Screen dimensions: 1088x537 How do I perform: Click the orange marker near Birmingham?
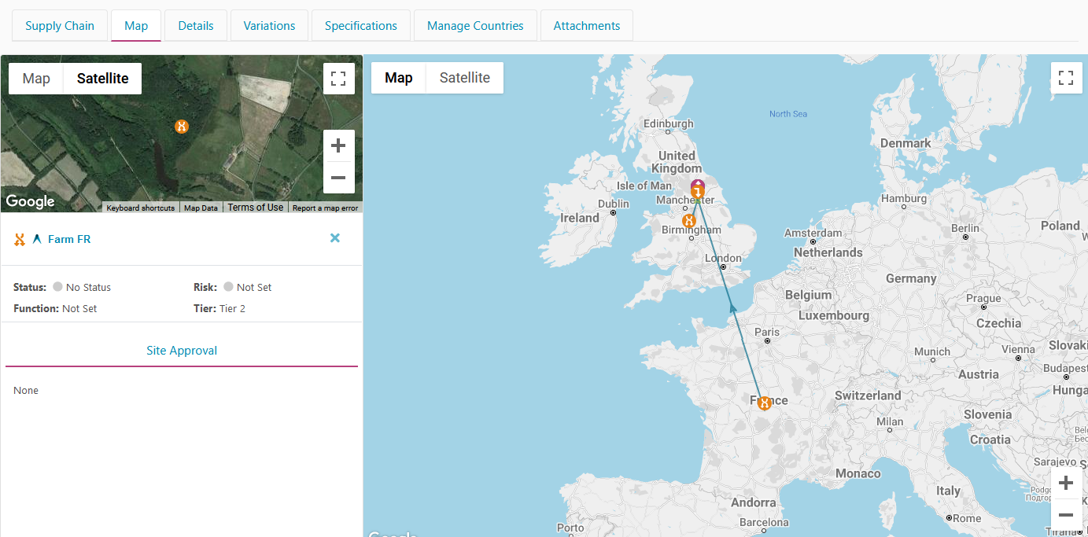689,221
